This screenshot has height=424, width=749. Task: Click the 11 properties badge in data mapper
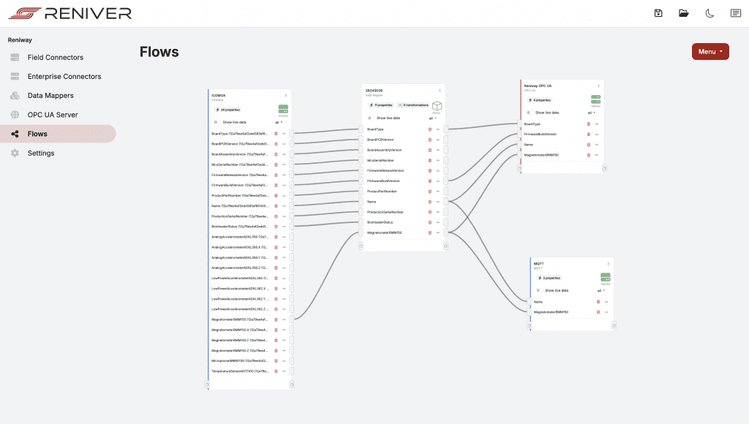pos(380,105)
